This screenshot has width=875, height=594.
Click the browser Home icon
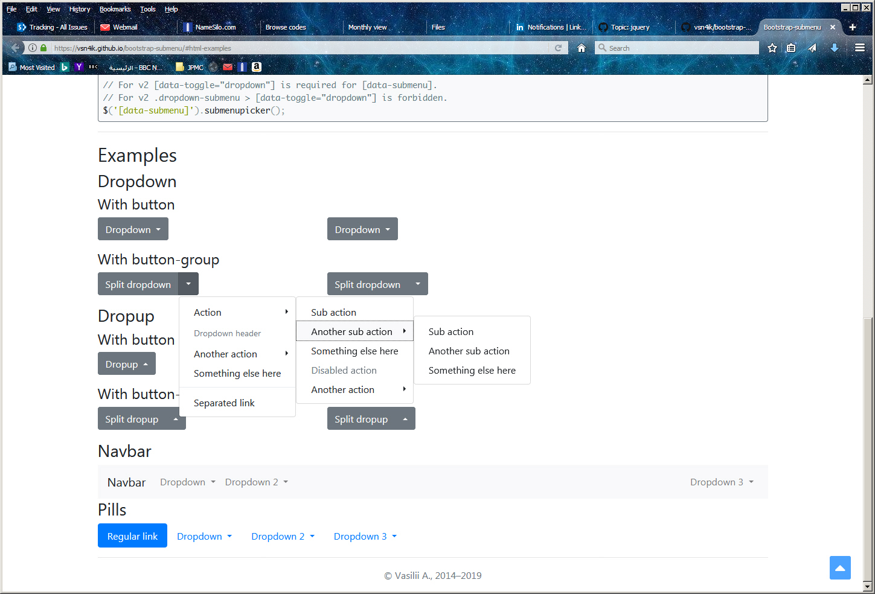(581, 48)
